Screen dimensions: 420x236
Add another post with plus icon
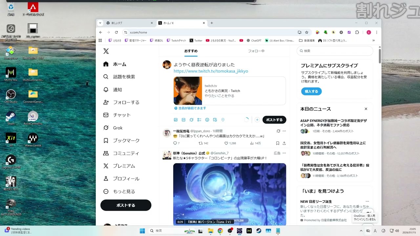tap(257, 120)
